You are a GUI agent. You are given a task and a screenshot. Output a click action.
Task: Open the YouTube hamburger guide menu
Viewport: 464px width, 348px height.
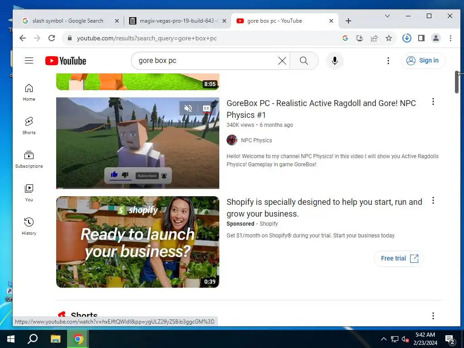(29, 61)
